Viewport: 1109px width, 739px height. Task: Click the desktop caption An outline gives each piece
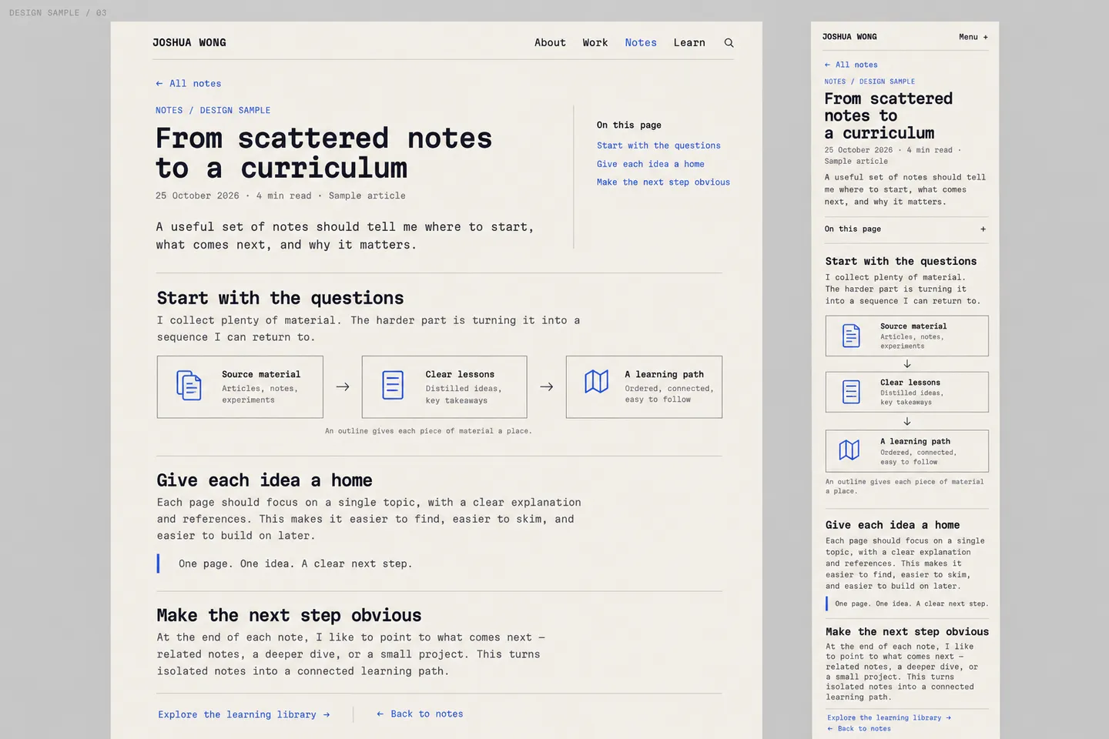428,431
